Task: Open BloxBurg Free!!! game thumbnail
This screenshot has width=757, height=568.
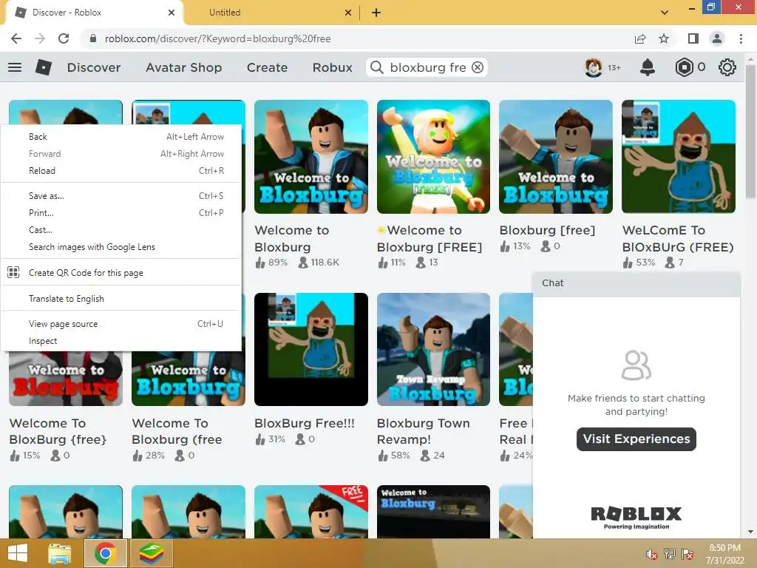Action: (311, 349)
